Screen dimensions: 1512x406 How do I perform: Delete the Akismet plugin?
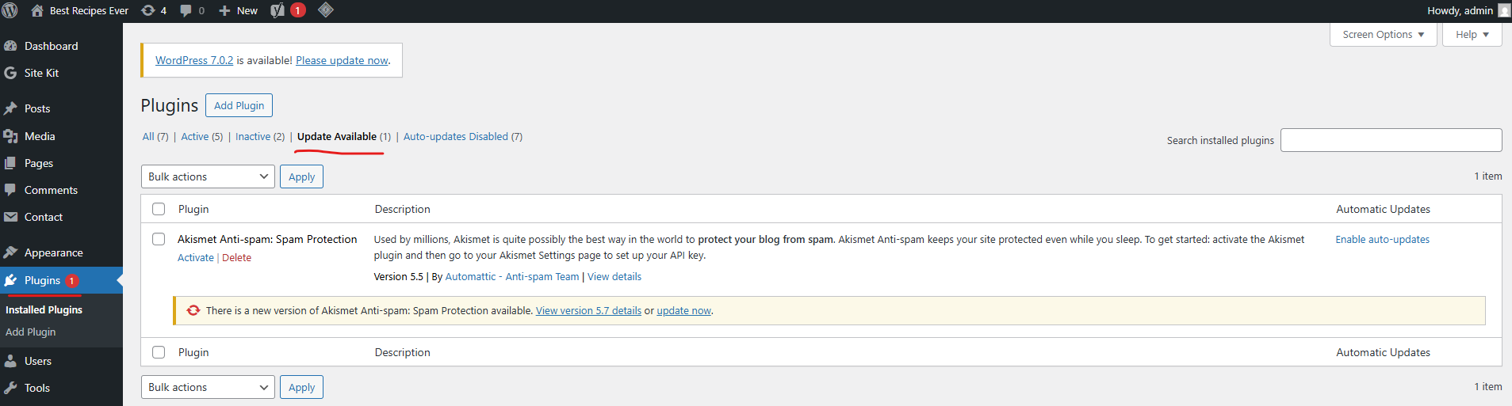click(236, 258)
